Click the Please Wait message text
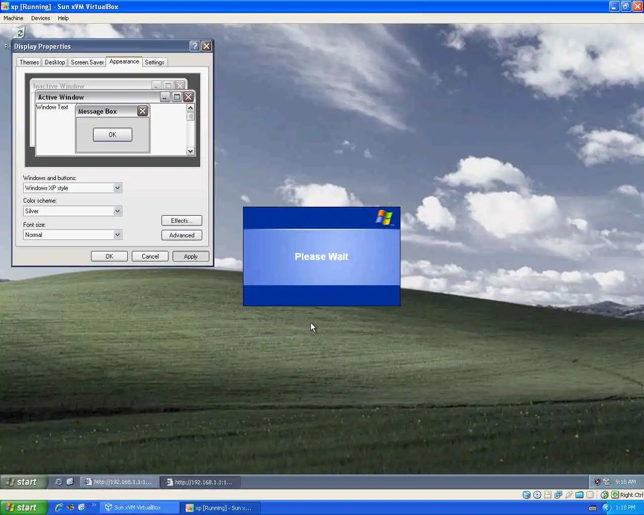This screenshot has height=515, width=644. [x=321, y=257]
